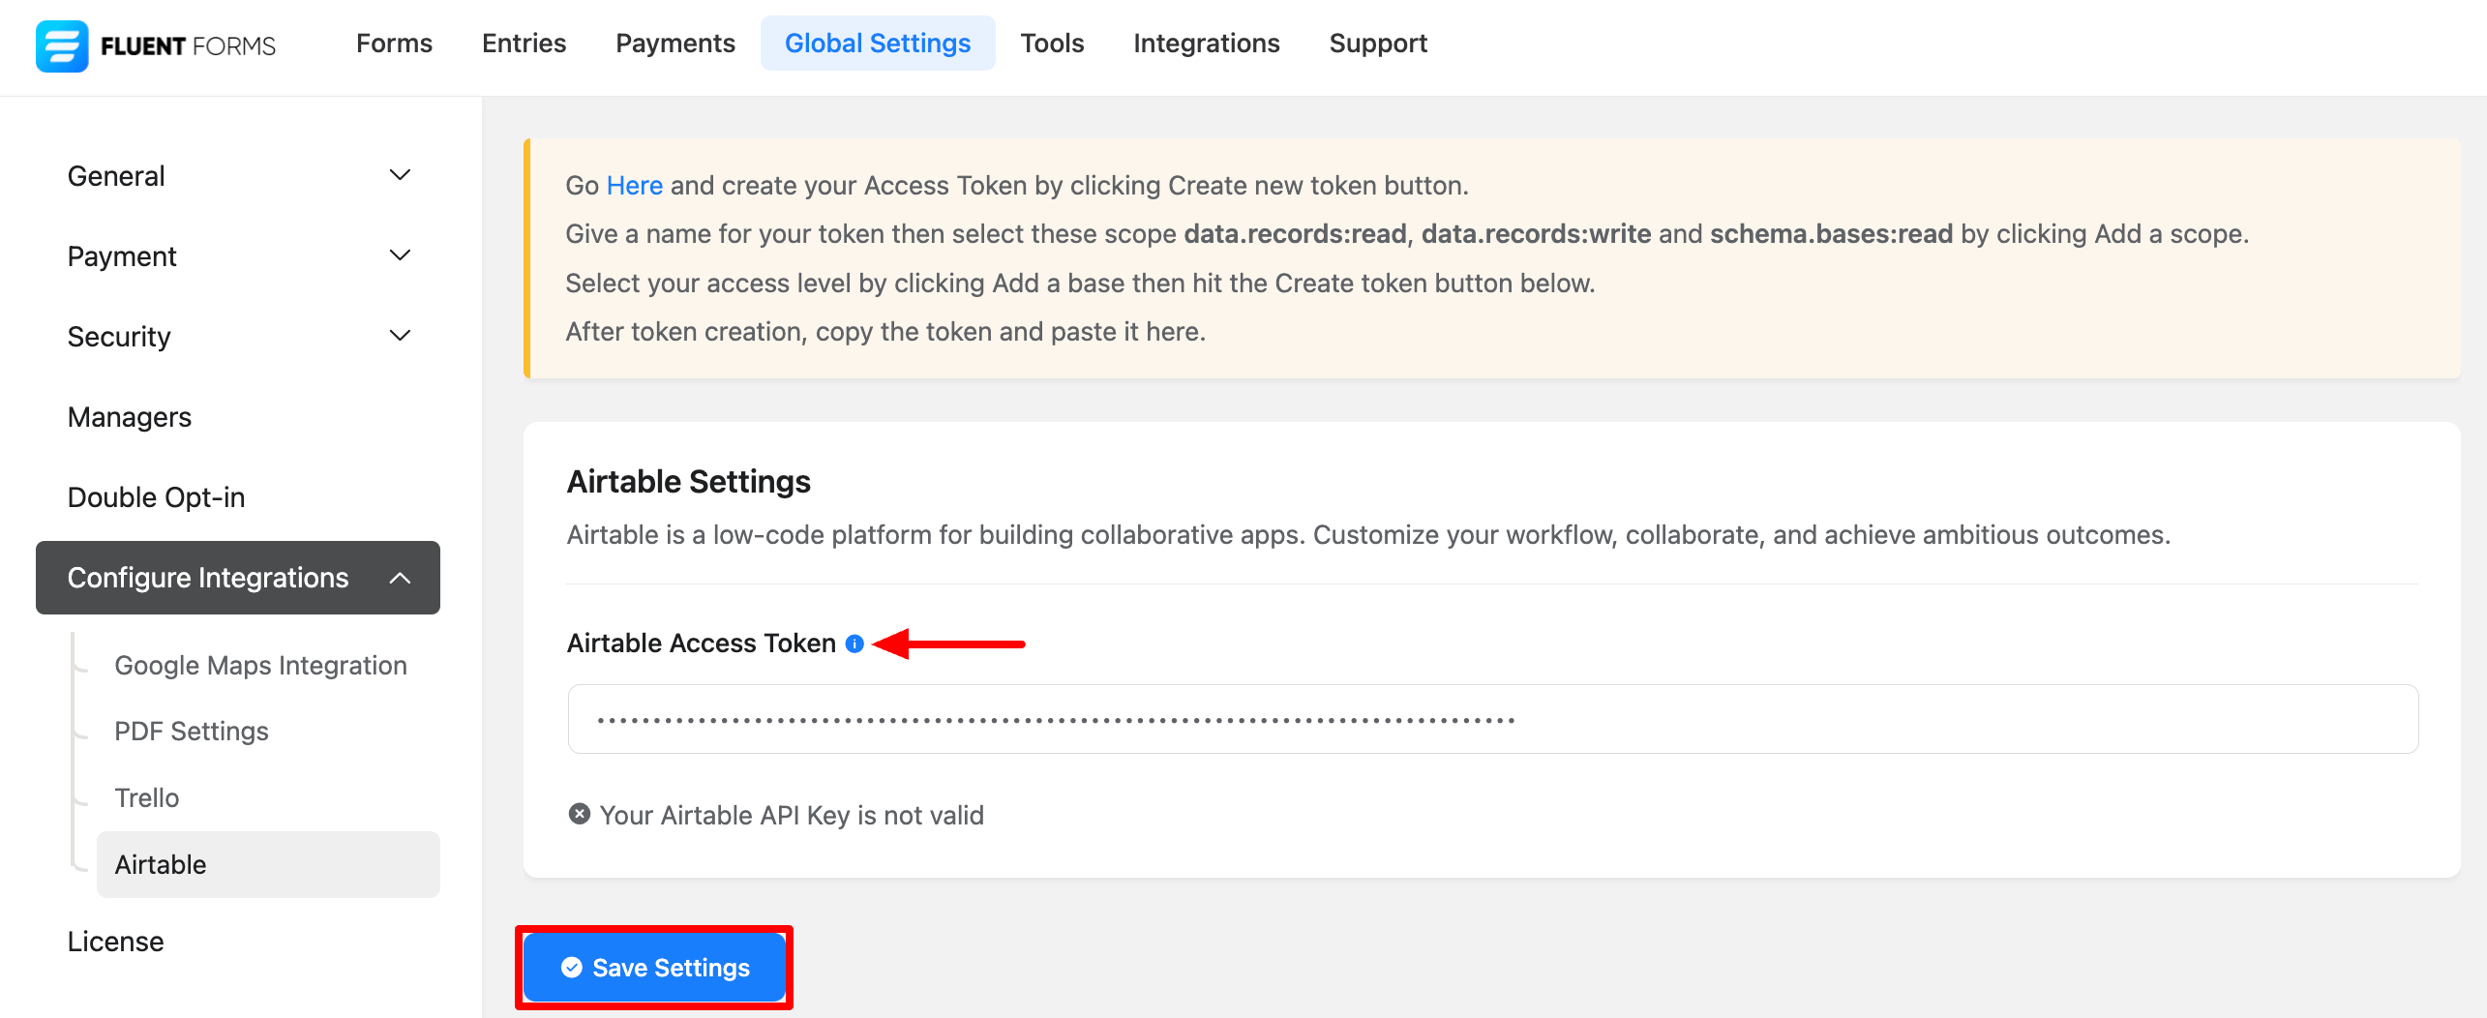Screen dimensions: 2487x1018
Task: Switch to the Tools page
Action: 1052,44
